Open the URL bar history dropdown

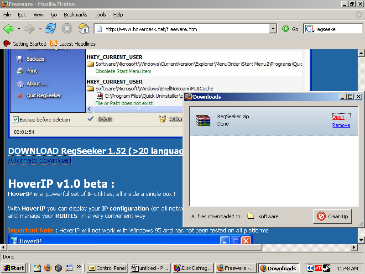[x=273, y=29]
